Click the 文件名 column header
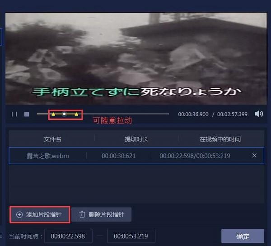 52,139
